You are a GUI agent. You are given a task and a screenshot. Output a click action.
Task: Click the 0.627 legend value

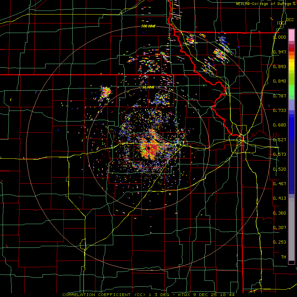pos(280,140)
